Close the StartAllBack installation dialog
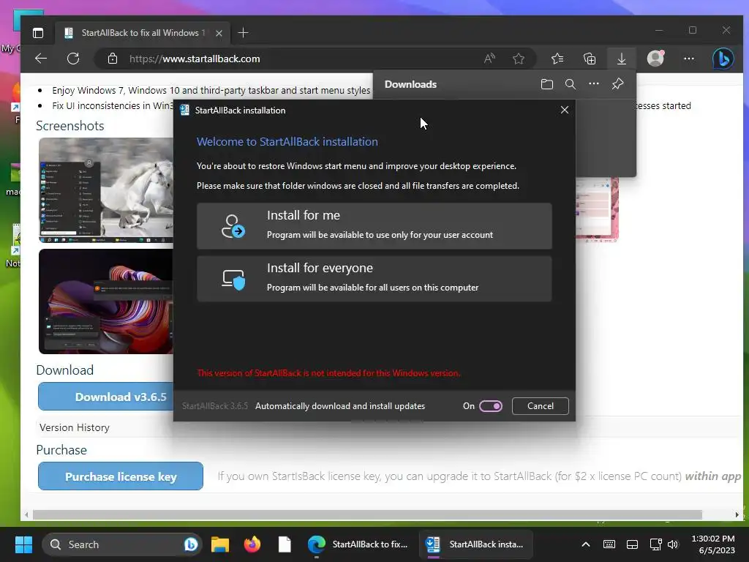Image resolution: width=749 pixels, height=562 pixels. (x=564, y=110)
